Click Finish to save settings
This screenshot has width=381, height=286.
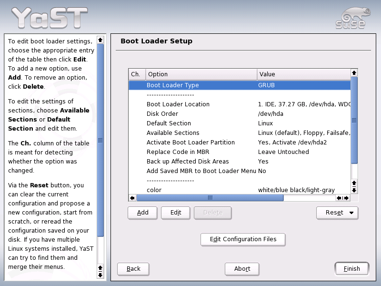(351, 268)
